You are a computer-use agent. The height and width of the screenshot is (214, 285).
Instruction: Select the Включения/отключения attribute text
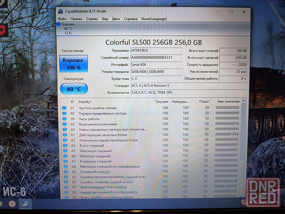[98, 124]
